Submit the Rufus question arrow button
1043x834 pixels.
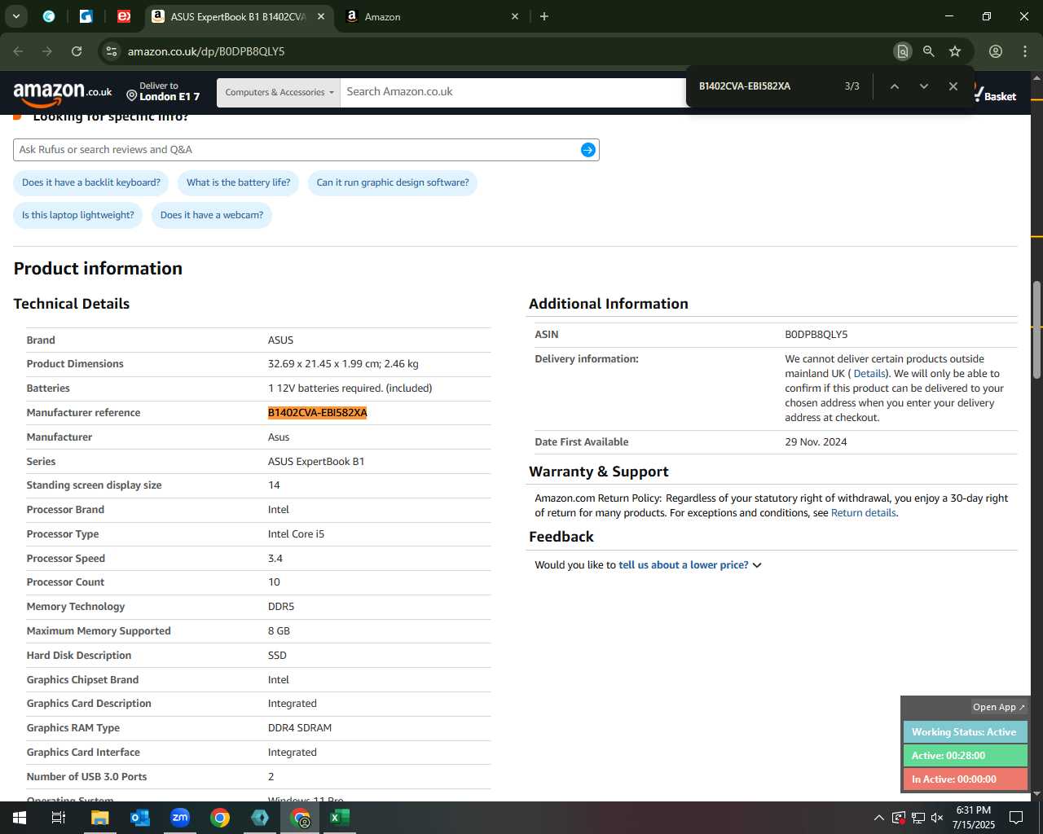click(x=588, y=150)
